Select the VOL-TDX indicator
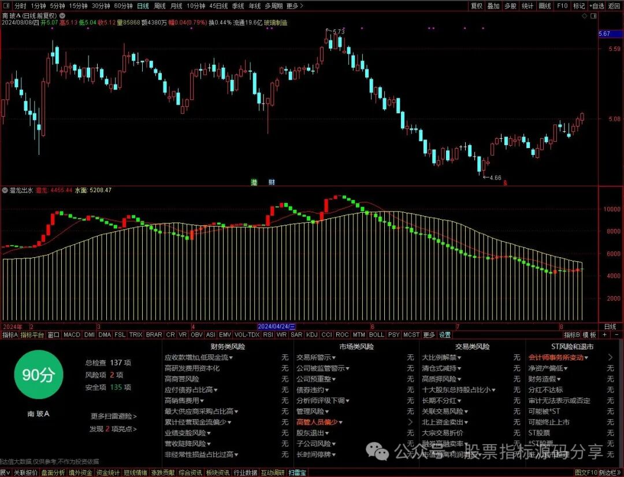This screenshot has width=624, height=477. (x=247, y=335)
